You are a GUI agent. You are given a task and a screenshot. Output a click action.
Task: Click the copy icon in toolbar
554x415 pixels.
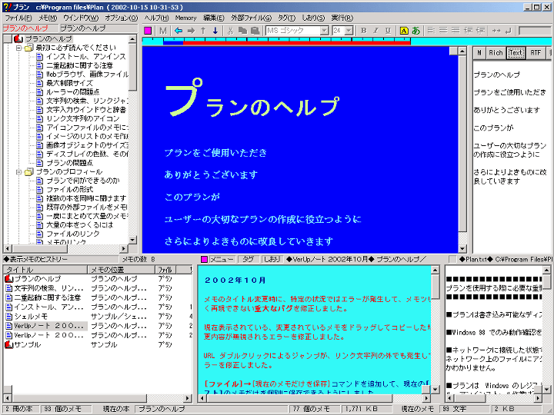[x=242, y=31]
